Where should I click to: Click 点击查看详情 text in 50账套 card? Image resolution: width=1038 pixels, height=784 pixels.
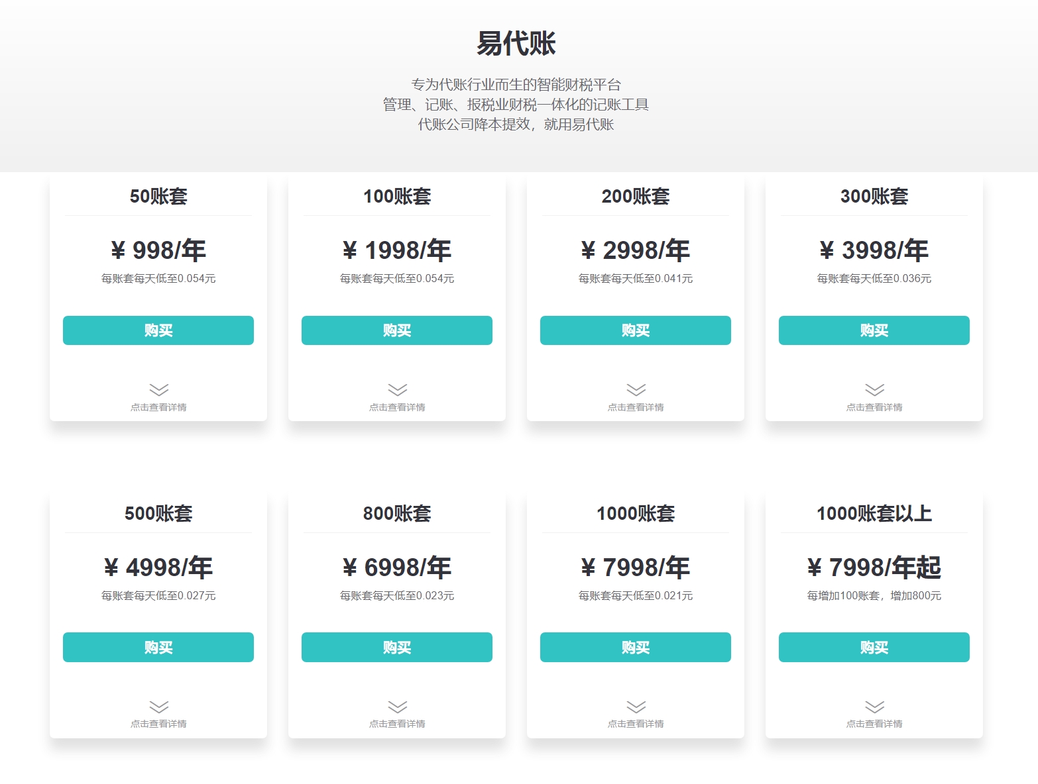pyautogui.click(x=158, y=407)
